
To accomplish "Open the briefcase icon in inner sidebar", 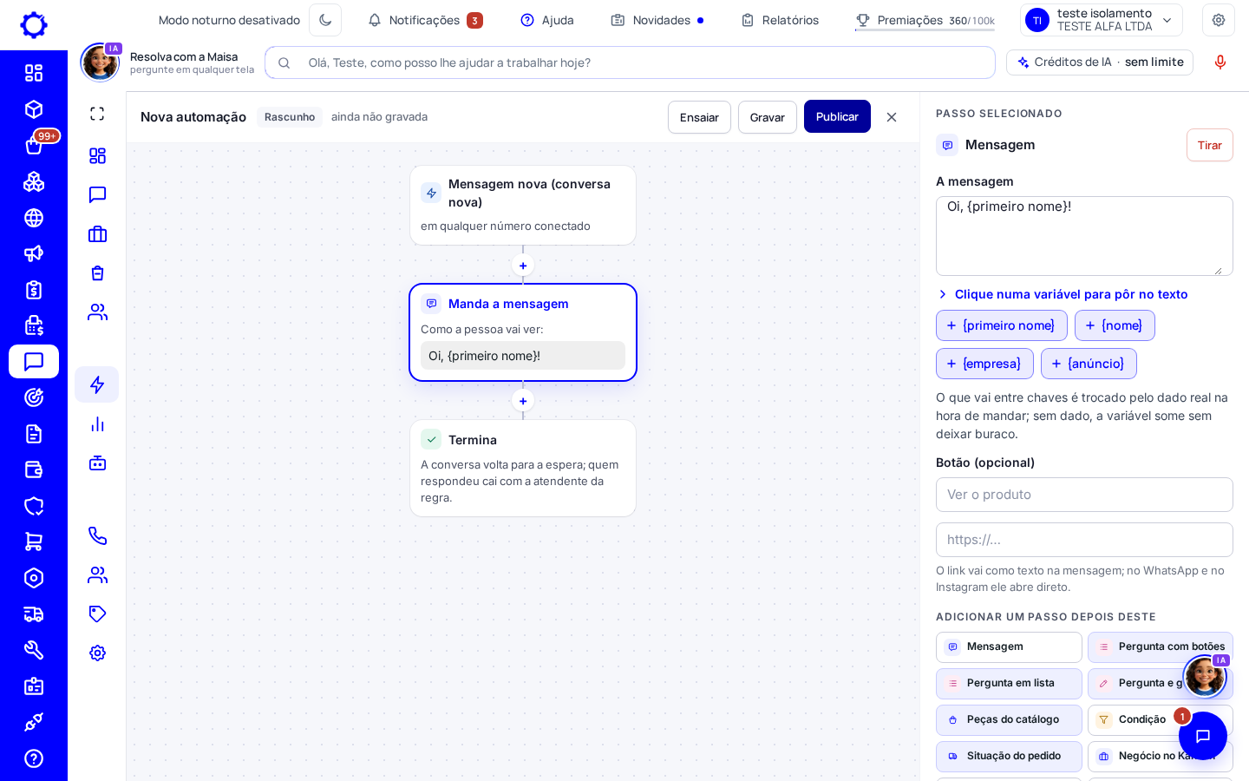I will (97, 233).
